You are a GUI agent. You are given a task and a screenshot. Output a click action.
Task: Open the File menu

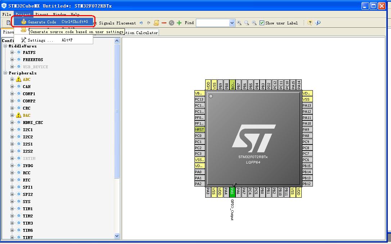point(7,14)
